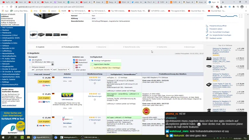Enable the Polen provider checkbox
249x140 pixels.
[74, 65]
